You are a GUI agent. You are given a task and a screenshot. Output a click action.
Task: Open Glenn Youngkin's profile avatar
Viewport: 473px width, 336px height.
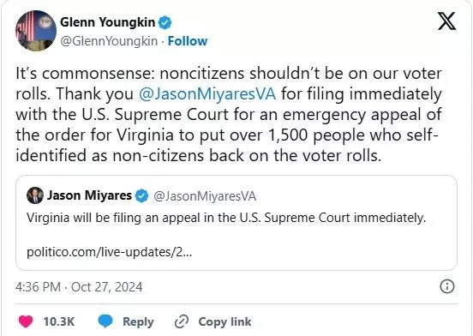click(36, 31)
